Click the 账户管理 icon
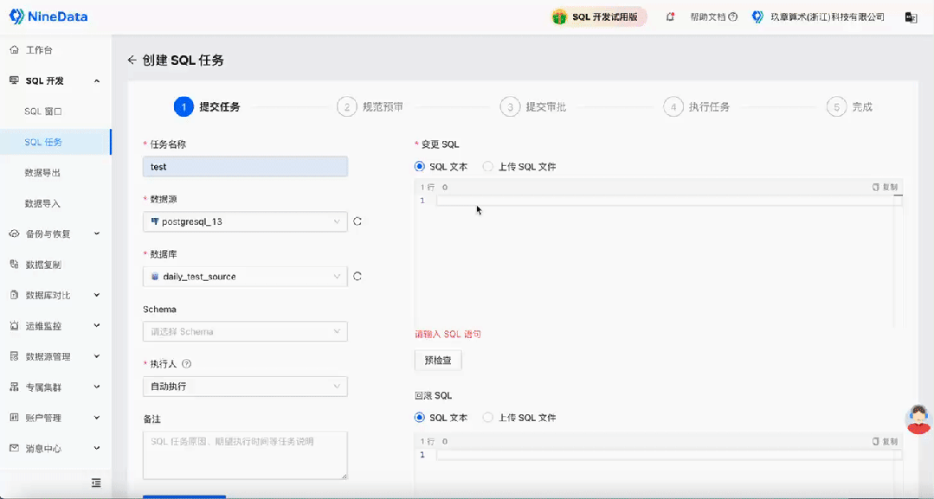This screenshot has width=934, height=499. pyautogui.click(x=15, y=418)
